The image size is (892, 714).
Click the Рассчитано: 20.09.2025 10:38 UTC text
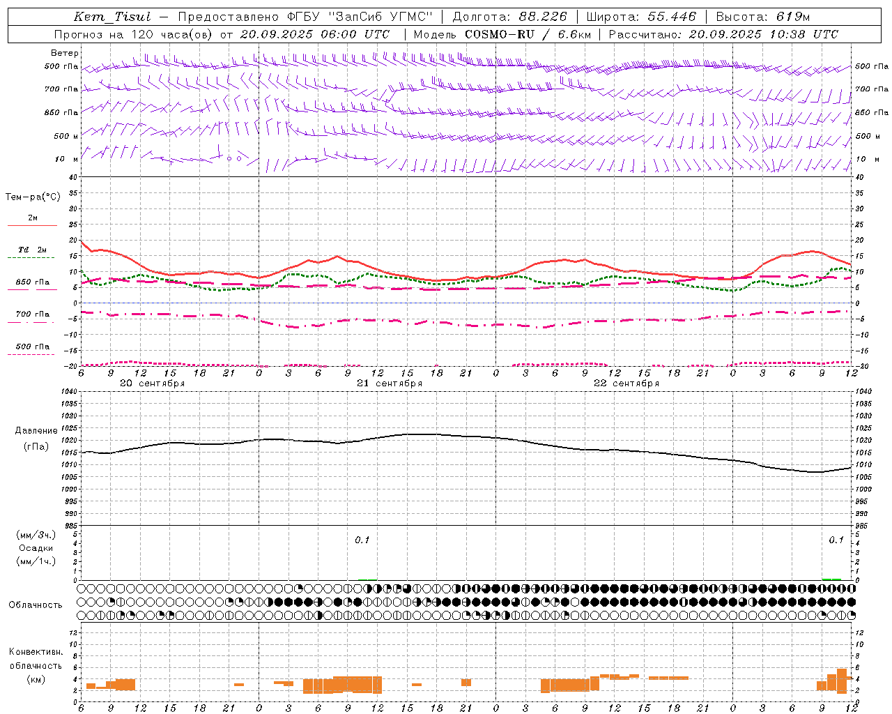tap(723, 34)
